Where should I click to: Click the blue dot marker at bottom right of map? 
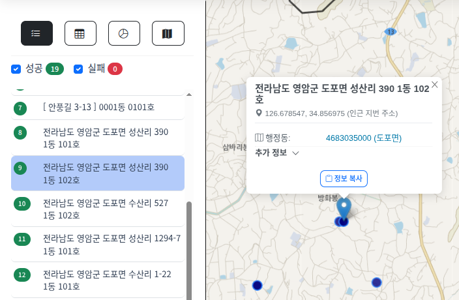pyautogui.click(x=376, y=282)
